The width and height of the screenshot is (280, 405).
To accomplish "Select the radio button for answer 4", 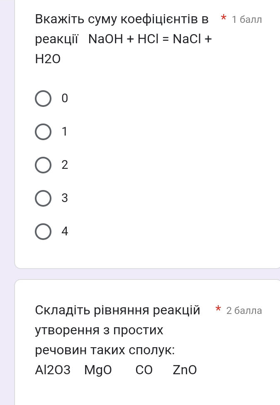I will [43, 231].
